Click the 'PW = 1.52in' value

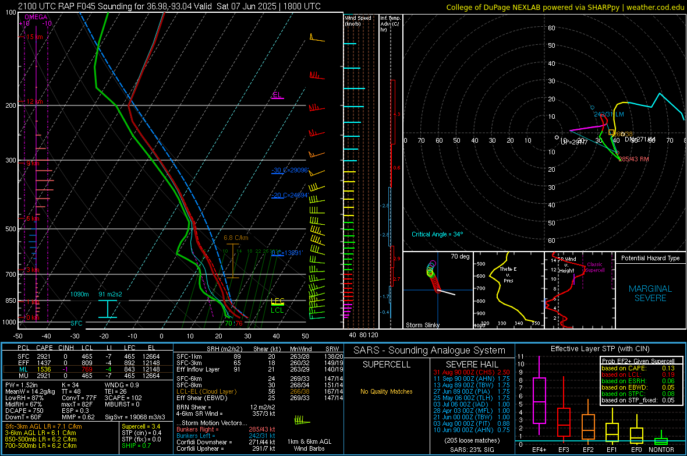21,385
